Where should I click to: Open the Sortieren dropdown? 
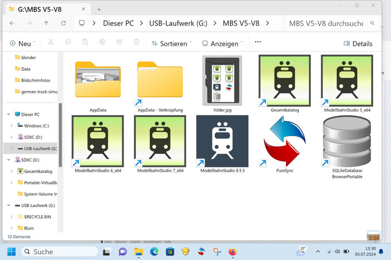(172, 44)
